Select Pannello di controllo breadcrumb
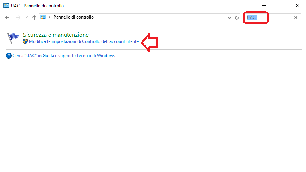Viewport: 306px width, 172px height. point(74,17)
